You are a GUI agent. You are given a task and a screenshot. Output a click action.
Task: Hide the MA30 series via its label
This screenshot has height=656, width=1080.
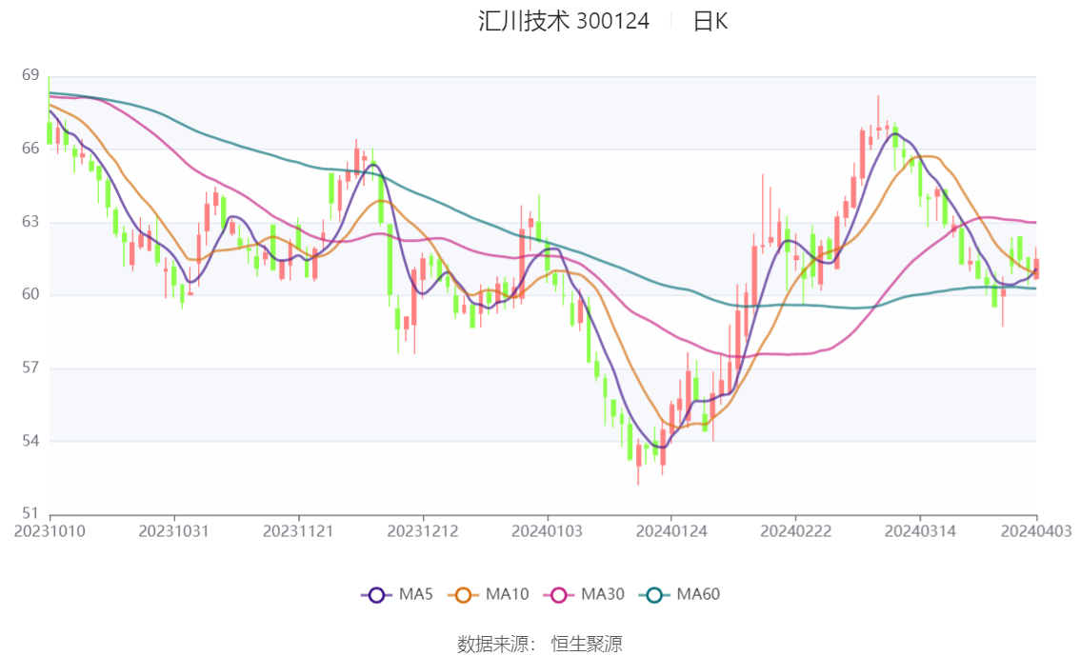pyautogui.click(x=603, y=594)
